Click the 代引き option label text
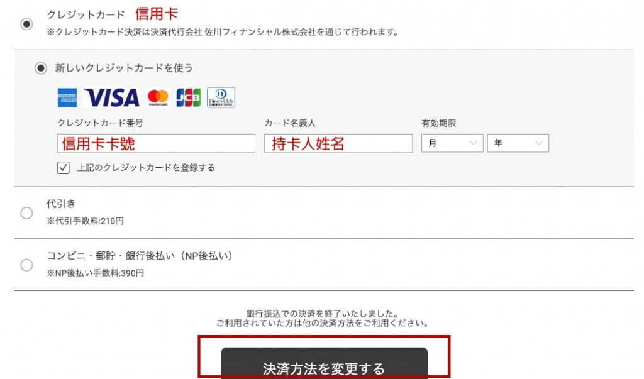Screen dimensions: 644x379 pyautogui.click(x=61, y=204)
